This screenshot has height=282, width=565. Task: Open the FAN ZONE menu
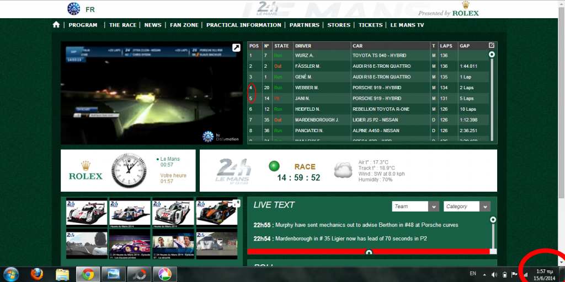click(184, 25)
